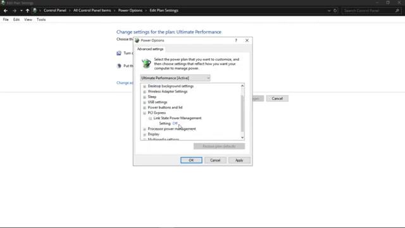Select the PCI Express tree item
The width and height of the screenshot is (405, 228).
pyautogui.click(x=157, y=113)
